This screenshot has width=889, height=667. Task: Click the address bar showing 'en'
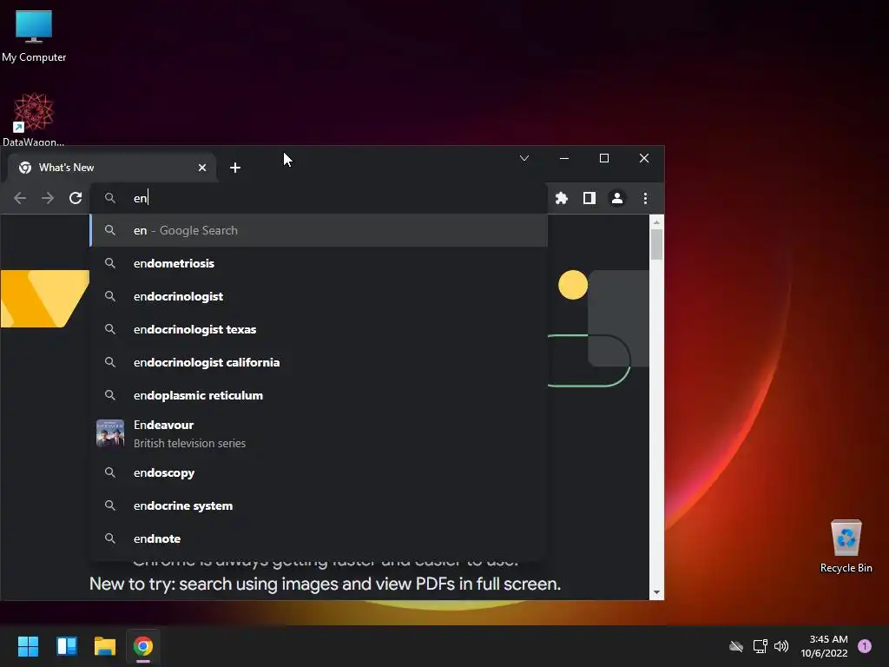tap(319, 198)
